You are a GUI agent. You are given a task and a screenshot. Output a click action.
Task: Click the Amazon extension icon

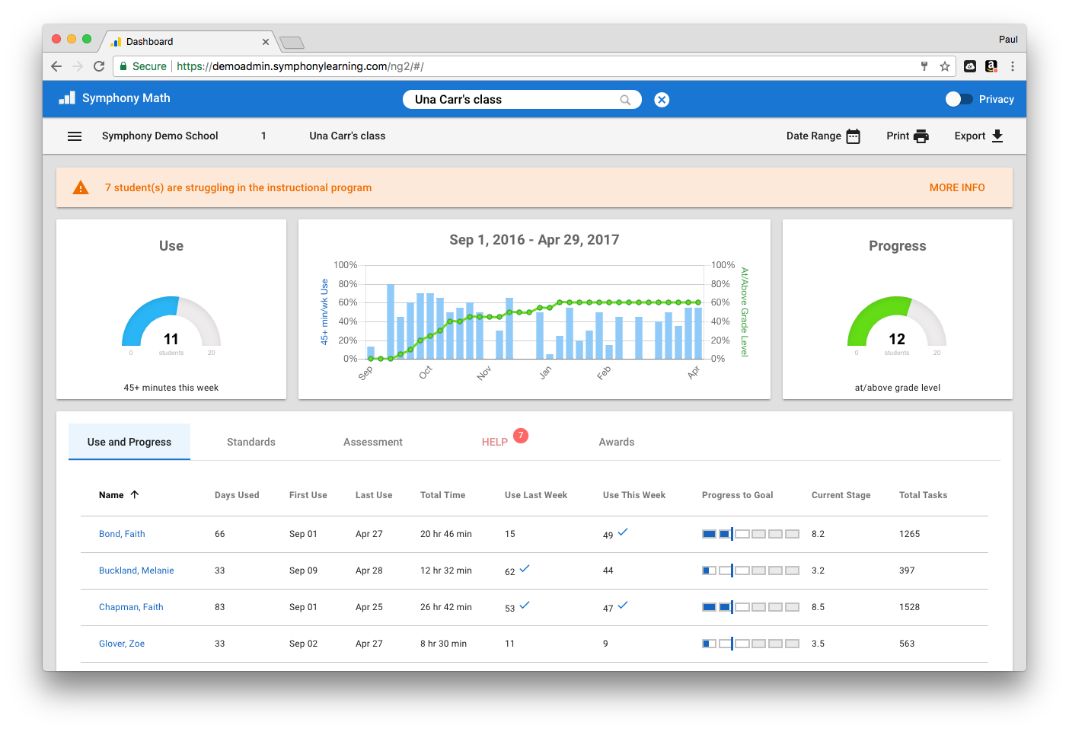[991, 66]
